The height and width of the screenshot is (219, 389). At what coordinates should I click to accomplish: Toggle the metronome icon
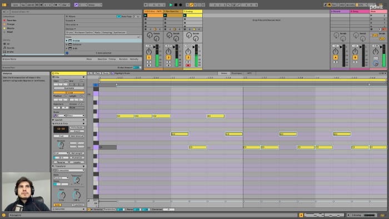(x=55, y=4)
